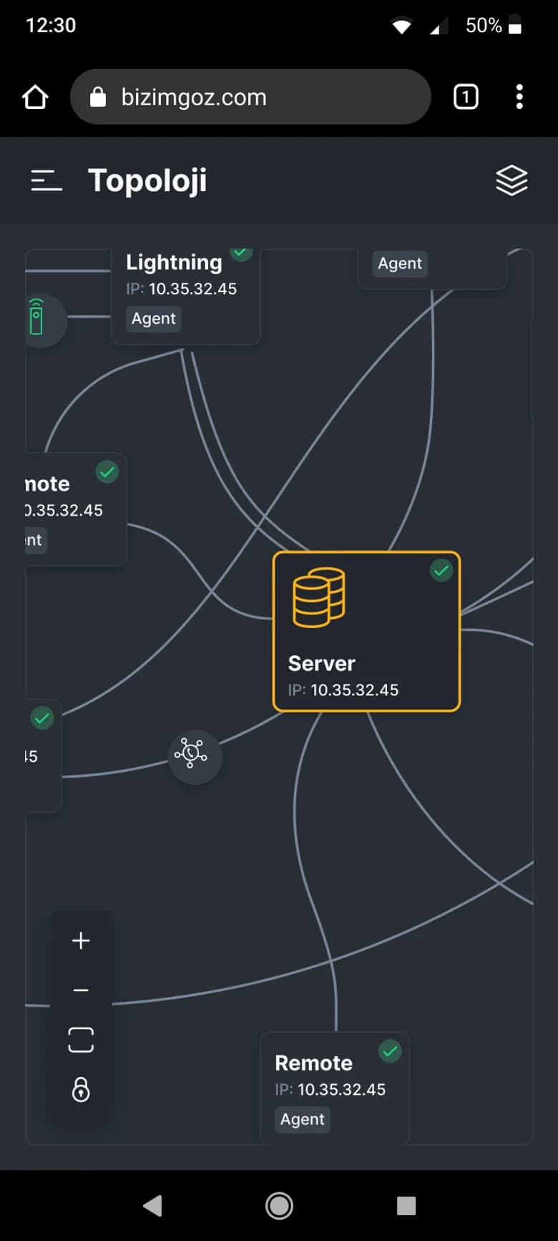Open the hamburger menu beside Topoloji
Image resolution: width=558 pixels, height=1241 pixels.
(x=46, y=180)
